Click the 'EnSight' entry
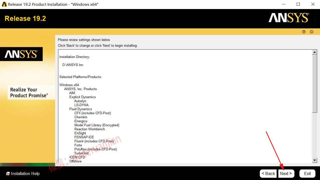Viewport: 320px width, 180px height. [x=80, y=133]
